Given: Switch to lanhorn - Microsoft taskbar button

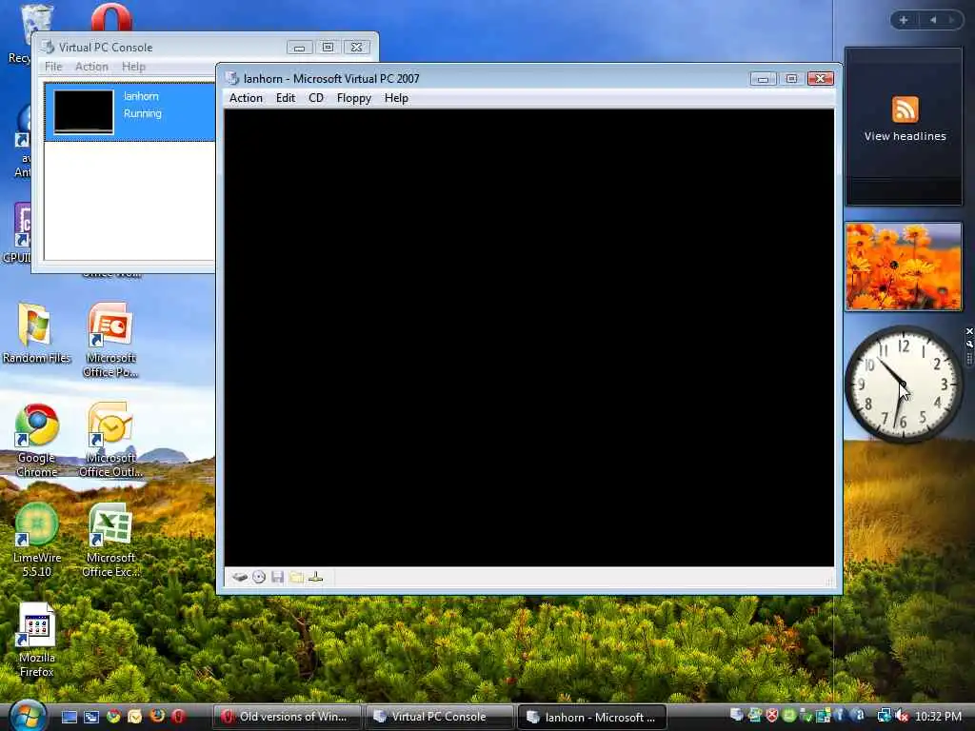Looking at the screenshot, I should click(x=592, y=717).
